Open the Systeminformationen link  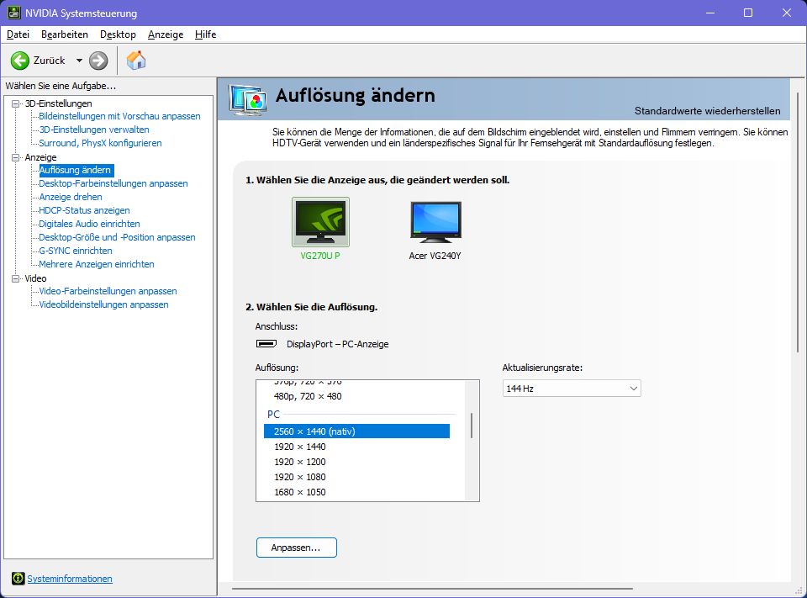point(70,579)
